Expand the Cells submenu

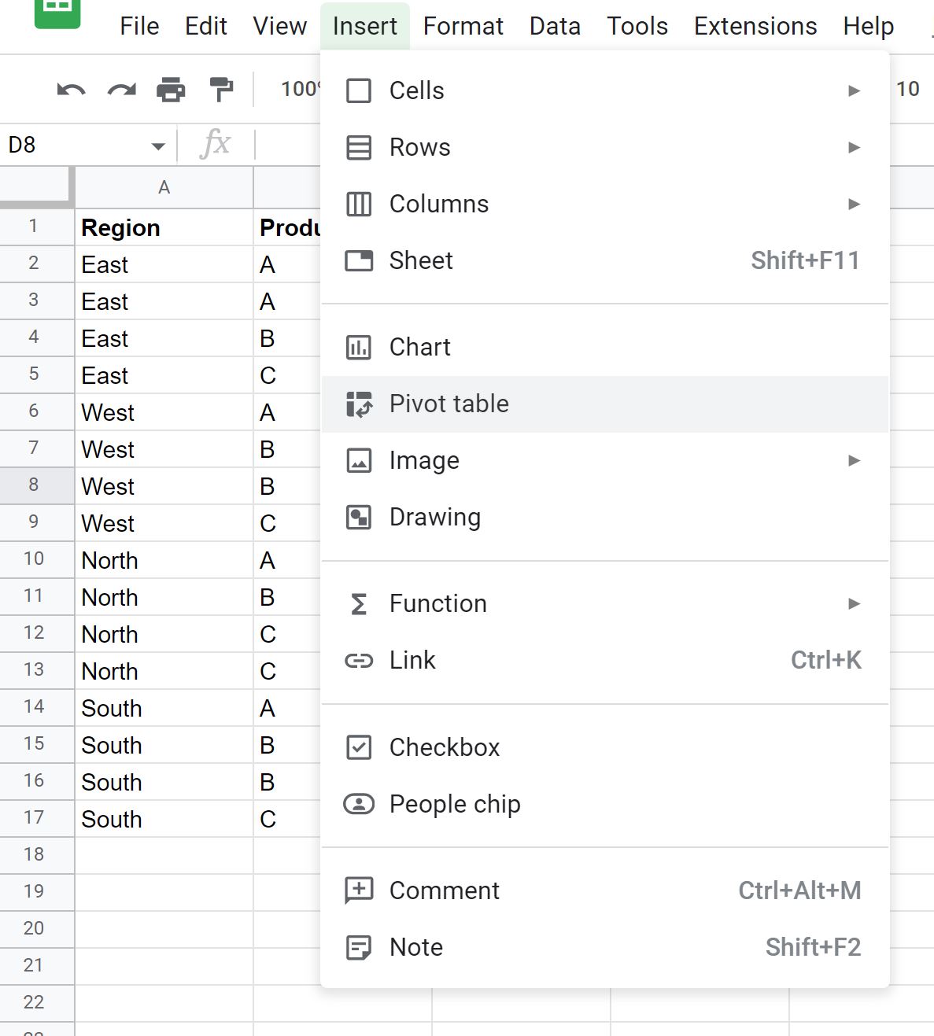416,90
